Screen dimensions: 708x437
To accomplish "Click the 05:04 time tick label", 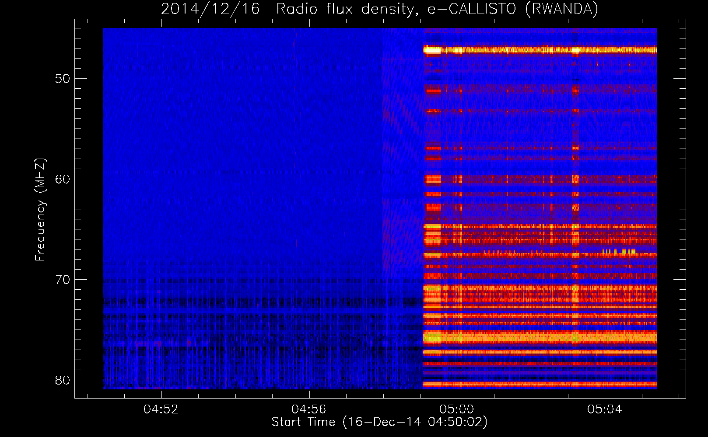I will point(605,409).
